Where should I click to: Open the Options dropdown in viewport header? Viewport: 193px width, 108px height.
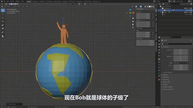pyautogui.click(x=153, y=4)
